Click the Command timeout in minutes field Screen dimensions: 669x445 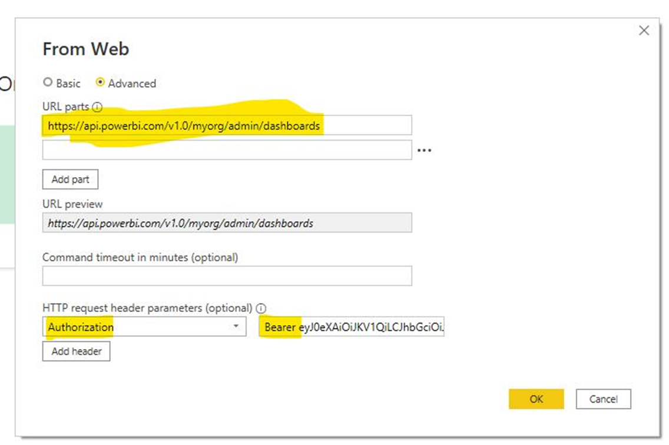coord(227,275)
